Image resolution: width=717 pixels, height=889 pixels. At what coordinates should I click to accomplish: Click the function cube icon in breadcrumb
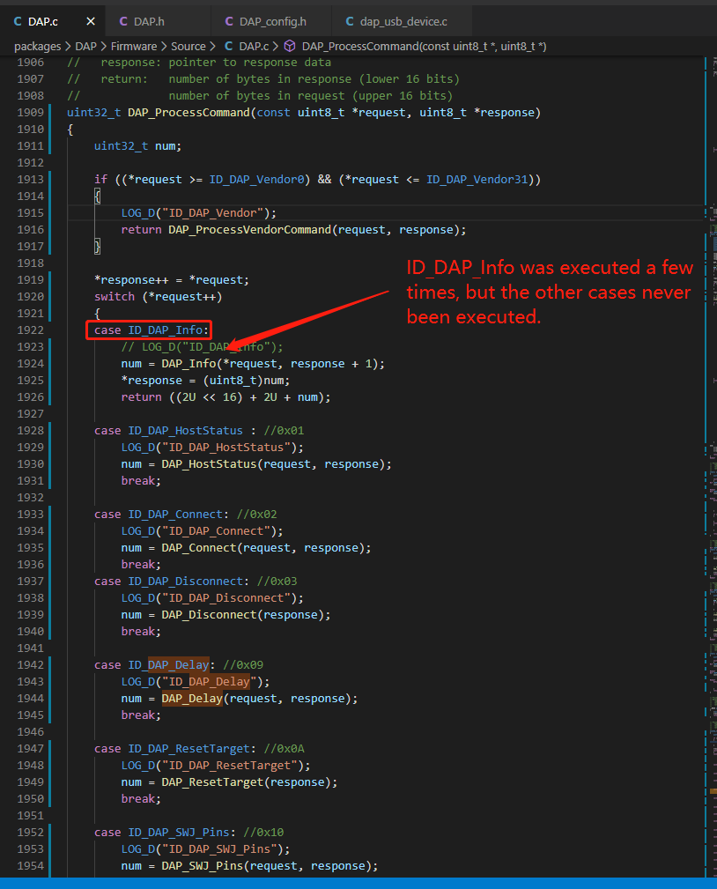(290, 46)
